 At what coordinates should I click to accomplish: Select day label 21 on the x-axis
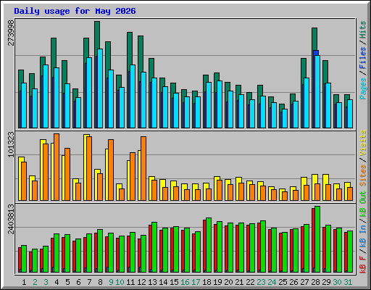[x=239, y=282]
